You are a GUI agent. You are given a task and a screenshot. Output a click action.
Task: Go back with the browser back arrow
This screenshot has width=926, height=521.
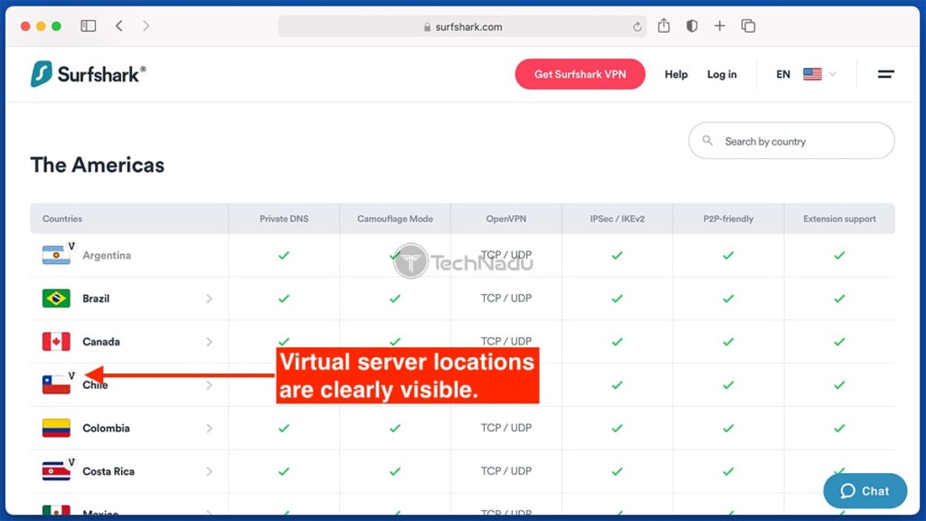(x=119, y=26)
